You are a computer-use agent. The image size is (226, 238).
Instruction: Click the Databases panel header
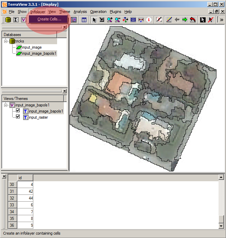(x=29, y=35)
